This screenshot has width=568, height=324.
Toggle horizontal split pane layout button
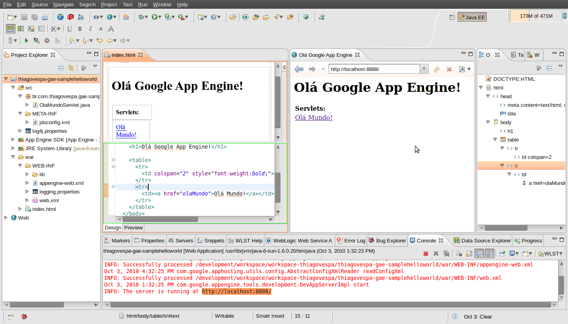point(11,29)
